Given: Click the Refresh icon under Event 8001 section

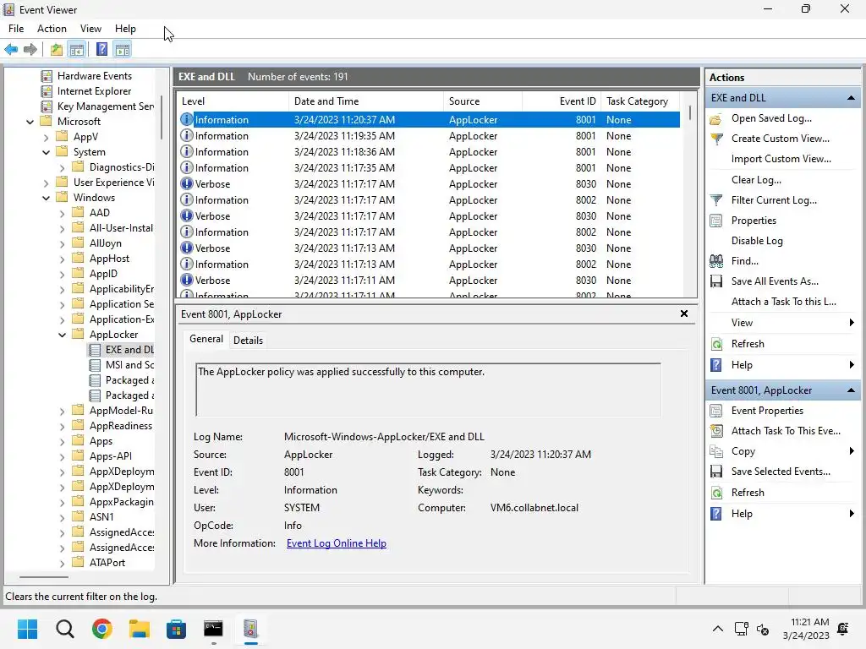Looking at the screenshot, I should point(715,493).
